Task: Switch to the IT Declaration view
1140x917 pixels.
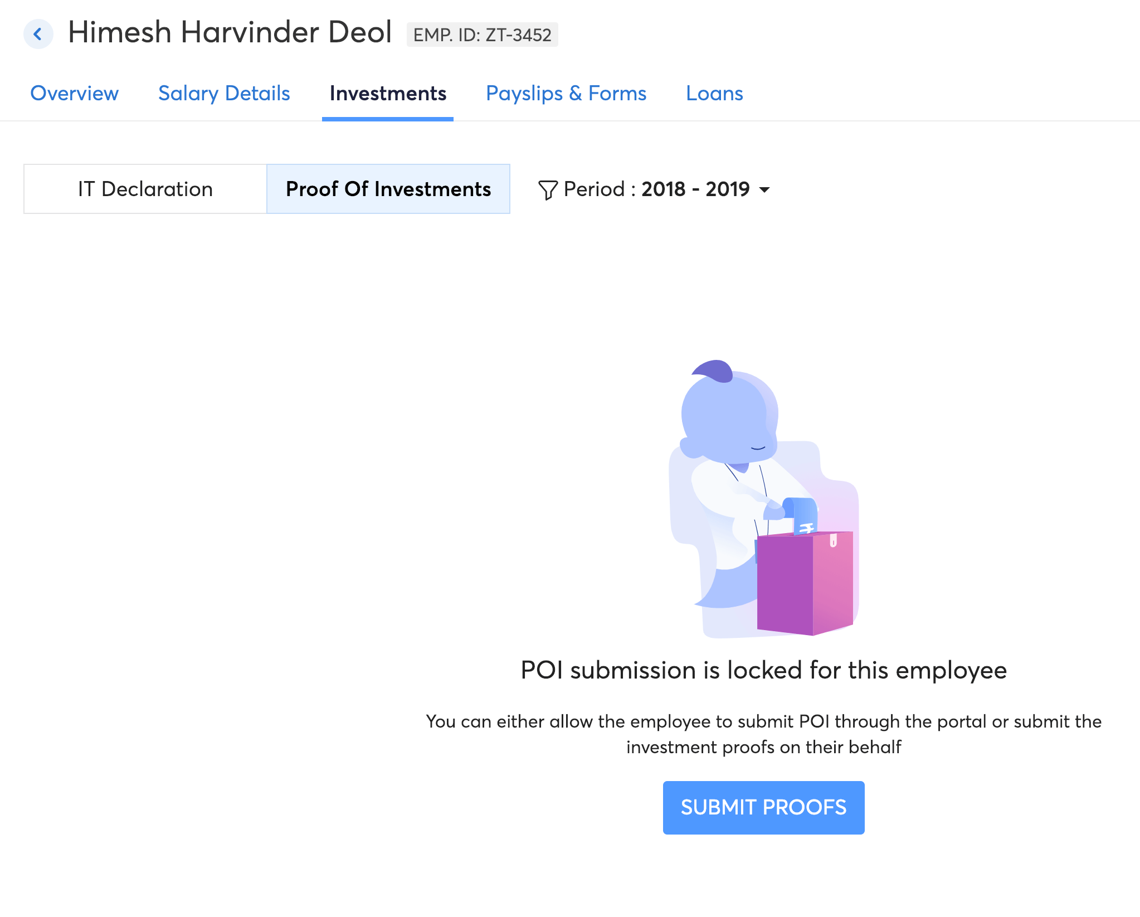Action: 145,189
